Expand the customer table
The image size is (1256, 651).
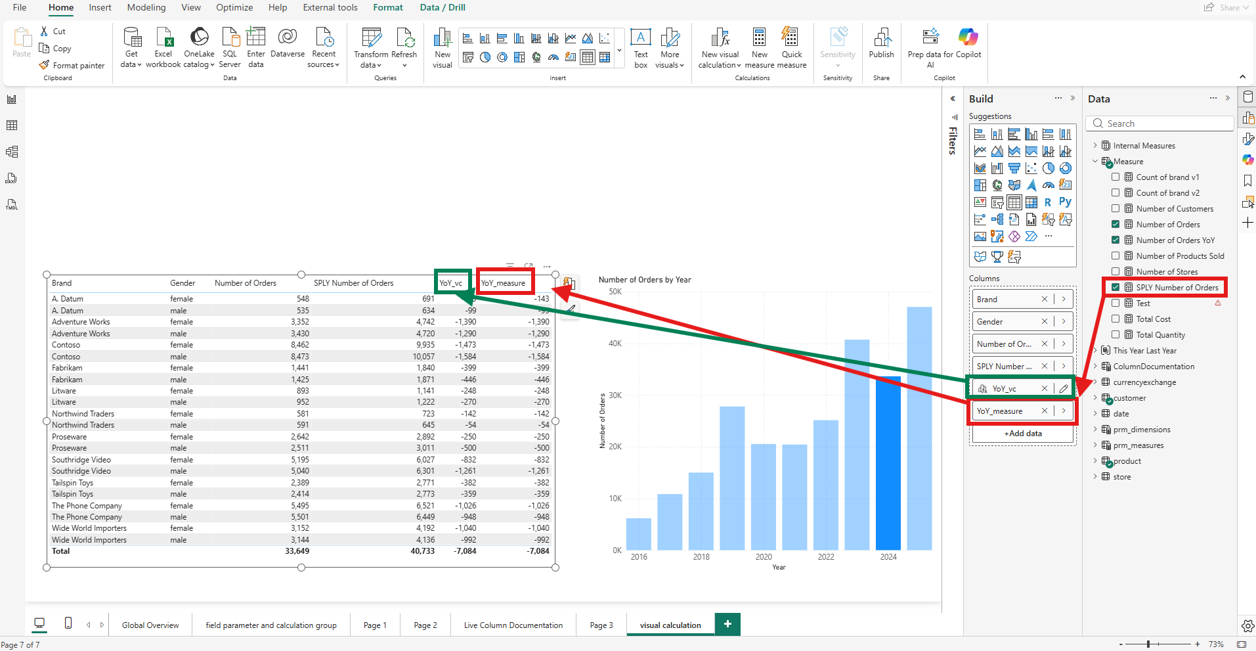pos(1095,397)
